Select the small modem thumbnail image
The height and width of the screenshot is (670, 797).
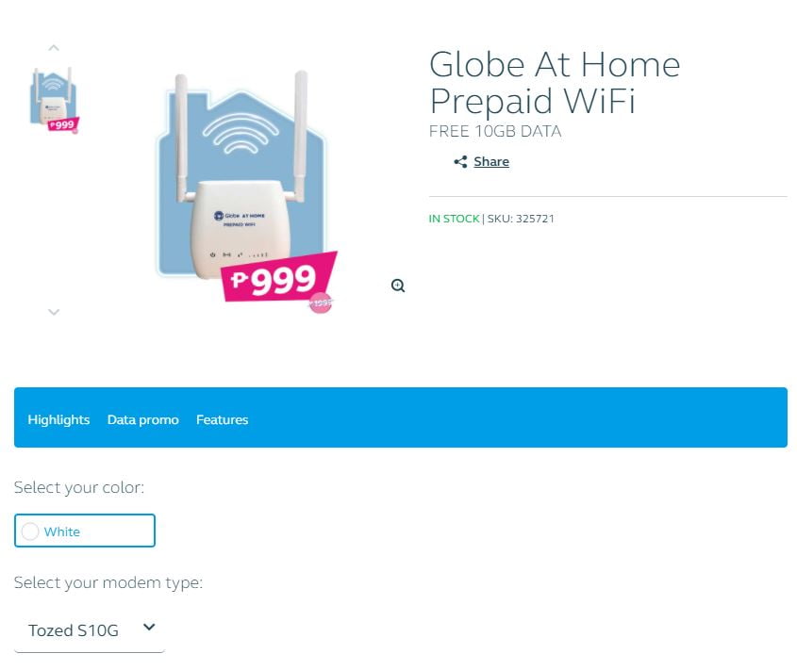tap(55, 100)
